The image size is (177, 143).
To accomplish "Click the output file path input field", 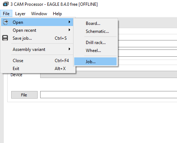I will 109,95.
